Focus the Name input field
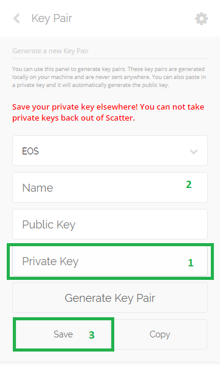 [x=110, y=187]
